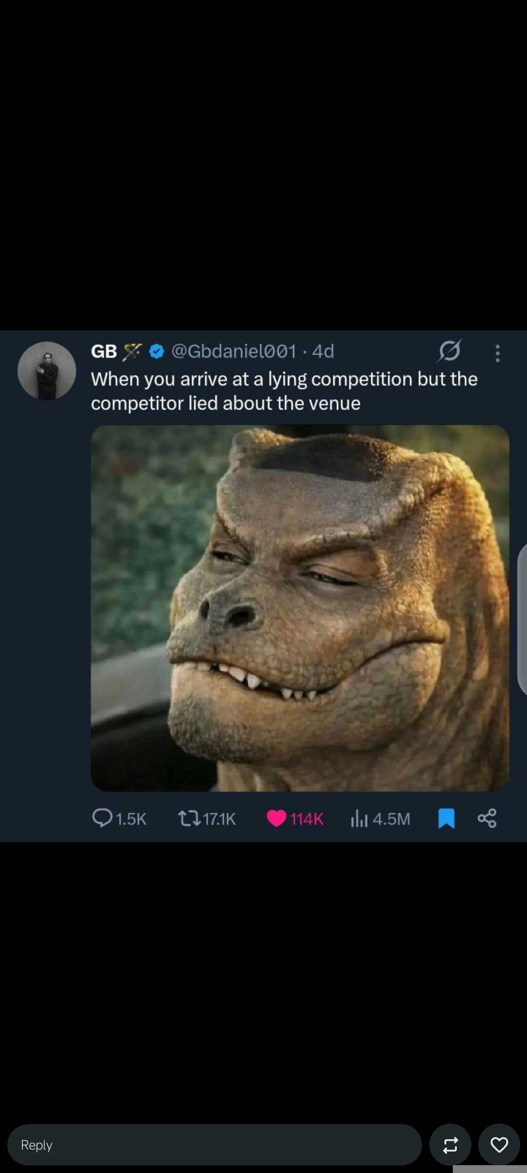This screenshot has width=527, height=1173.
Task: Open the Grok explain icon on tweet
Action: point(449,350)
